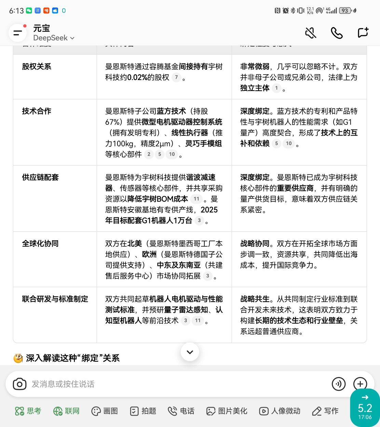Open the 电话 call feature chip
Viewport: 380px width, 427px height.
pos(181,411)
